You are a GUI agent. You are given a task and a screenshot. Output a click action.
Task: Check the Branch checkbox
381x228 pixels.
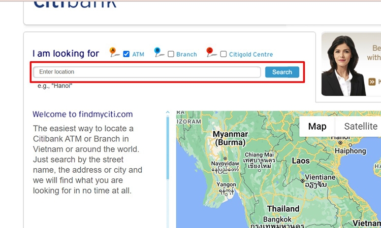(x=171, y=54)
